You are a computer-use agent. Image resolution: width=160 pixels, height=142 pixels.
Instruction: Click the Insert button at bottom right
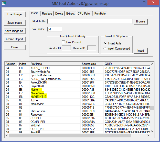[141, 51]
